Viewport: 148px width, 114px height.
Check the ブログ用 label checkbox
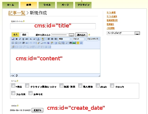pos(13,93)
